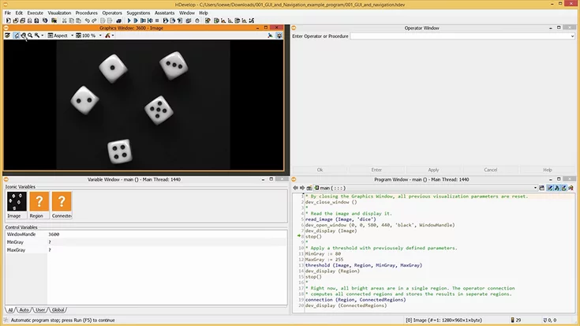Click the Help button in Operator Window

point(547,170)
